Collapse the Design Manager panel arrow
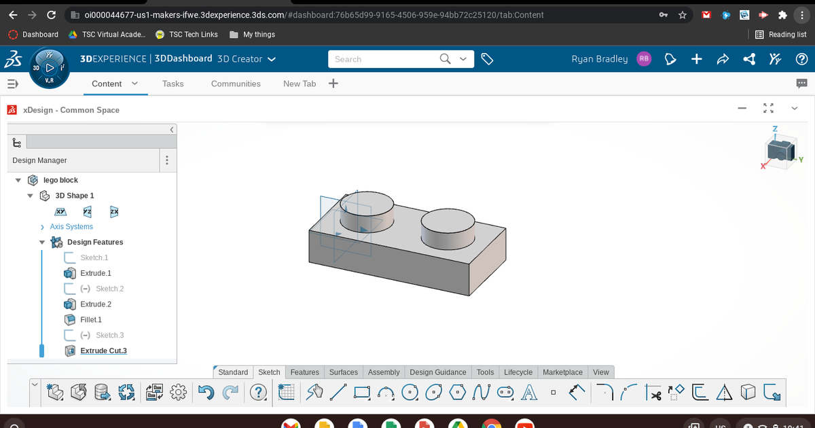Image resolution: width=815 pixels, height=428 pixels. pos(172,129)
